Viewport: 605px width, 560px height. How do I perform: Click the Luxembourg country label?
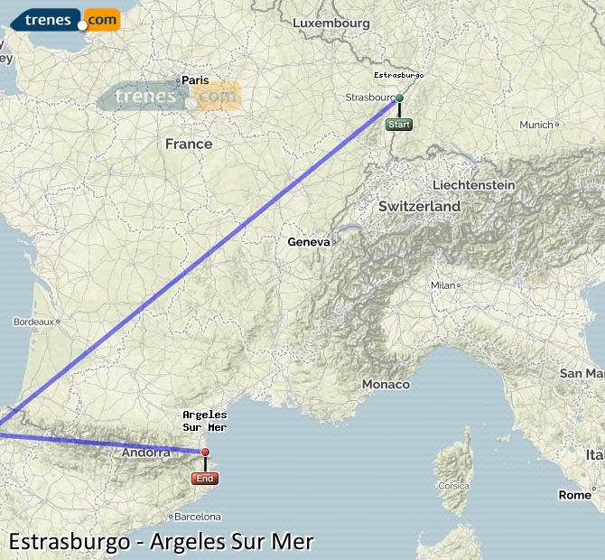pyautogui.click(x=331, y=23)
